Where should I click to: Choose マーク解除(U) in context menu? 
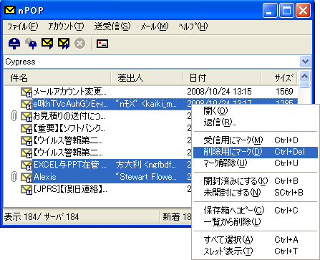tap(256, 163)
